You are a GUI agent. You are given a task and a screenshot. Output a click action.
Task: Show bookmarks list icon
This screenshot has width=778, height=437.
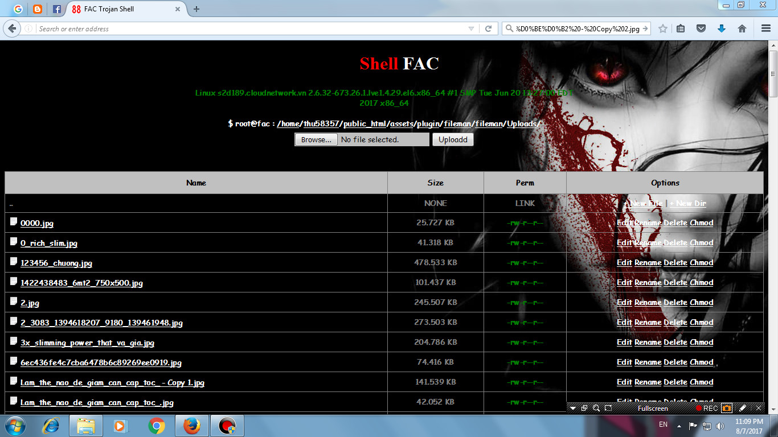pyautogui.click(x=681, y=28)
